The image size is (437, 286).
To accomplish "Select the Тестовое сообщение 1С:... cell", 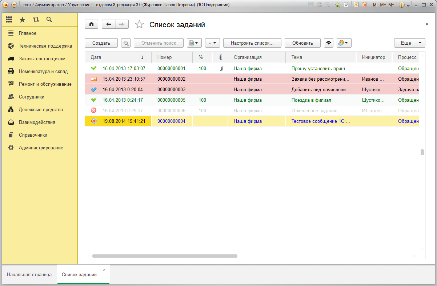I will [x=321, y=121].
